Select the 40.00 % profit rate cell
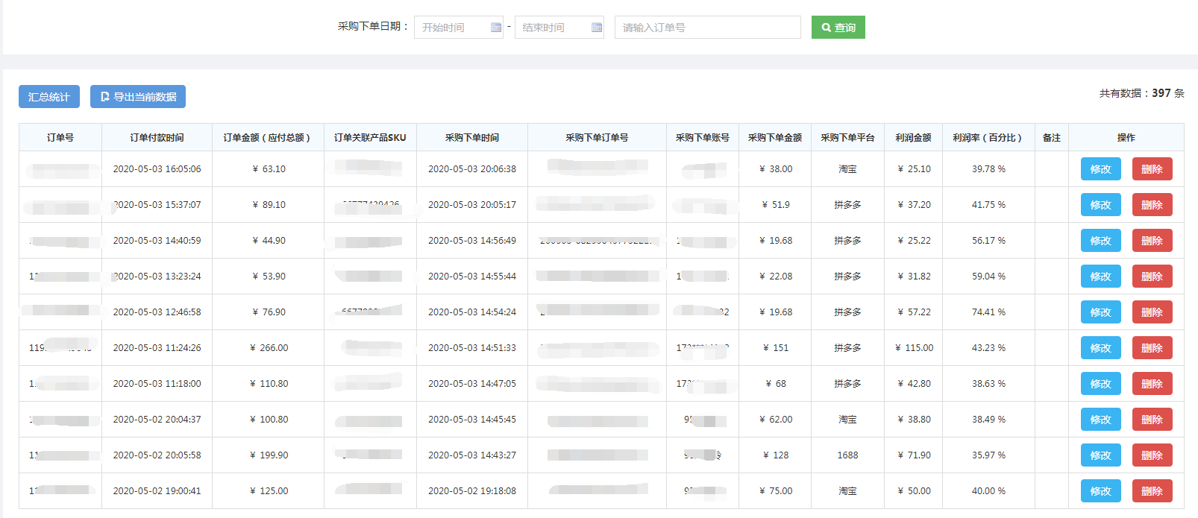Screen dimensions: 1198x518 click(x=988, y=491)
